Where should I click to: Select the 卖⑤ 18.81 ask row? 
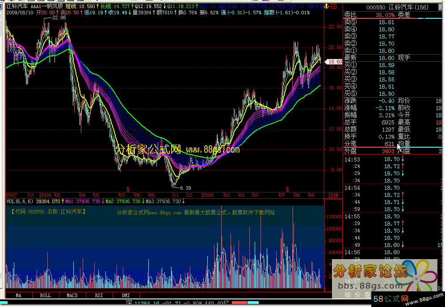(x=393, y=22)
